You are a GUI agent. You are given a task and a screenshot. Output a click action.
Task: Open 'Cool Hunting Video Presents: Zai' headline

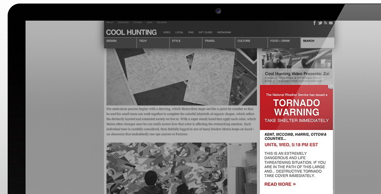pos(297,74)
